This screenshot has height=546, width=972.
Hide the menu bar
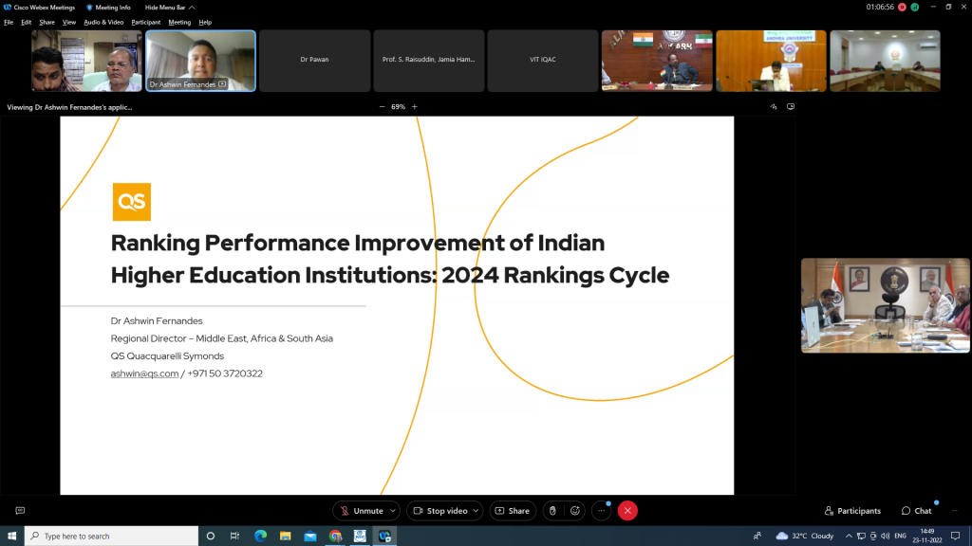(170, 8)
